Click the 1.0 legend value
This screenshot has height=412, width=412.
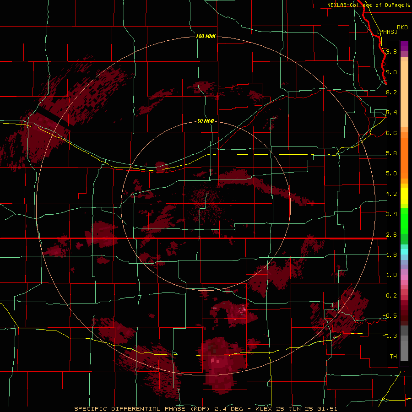pyautogui.click(x=391, y=275)
